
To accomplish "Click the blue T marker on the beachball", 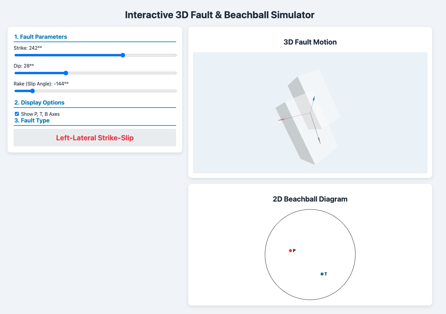I will [x=322, y=274].
